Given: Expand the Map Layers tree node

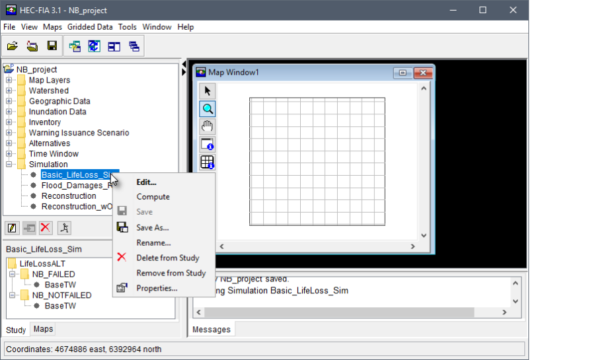Looking at the screenshot, I should [9, 80].
